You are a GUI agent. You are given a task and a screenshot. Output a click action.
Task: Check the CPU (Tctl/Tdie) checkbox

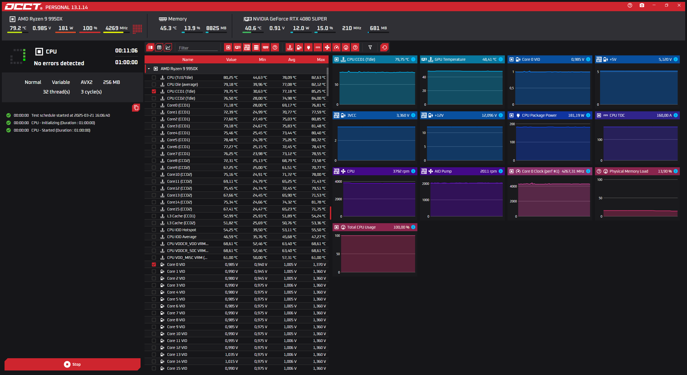click(x=154, y=78)
